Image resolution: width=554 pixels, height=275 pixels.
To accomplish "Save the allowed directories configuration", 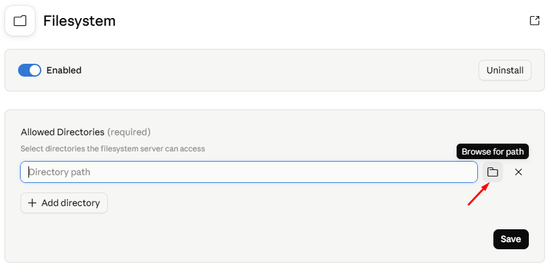I will point(511,240).
